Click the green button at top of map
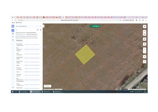 coord(95,26)
